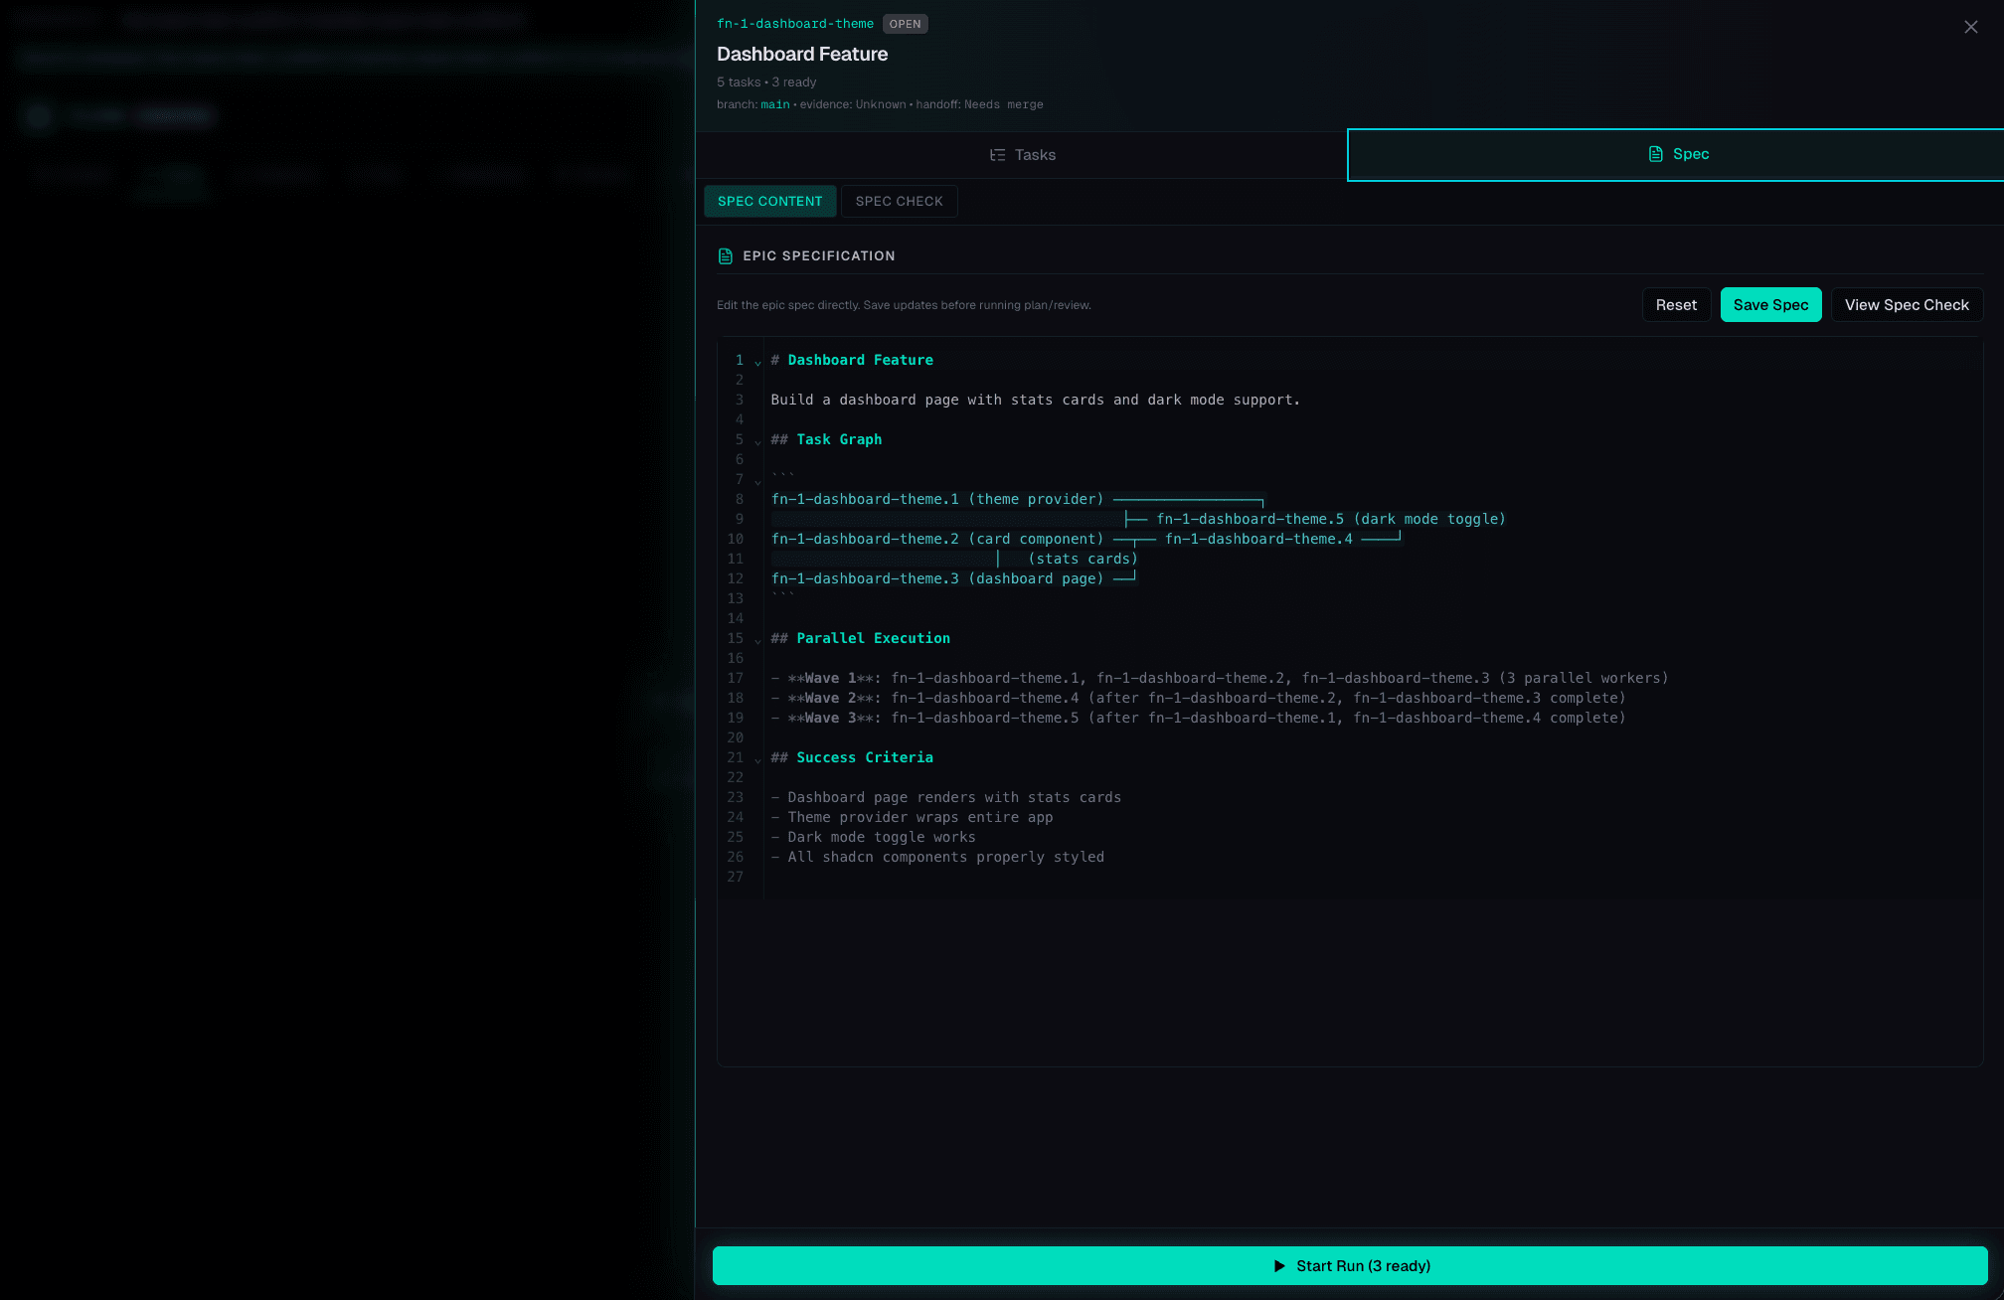This screenshot has width=2004, height=1300.
Task: Click the 'Wave 3' line in editor
Action: tap(1198, 718)
